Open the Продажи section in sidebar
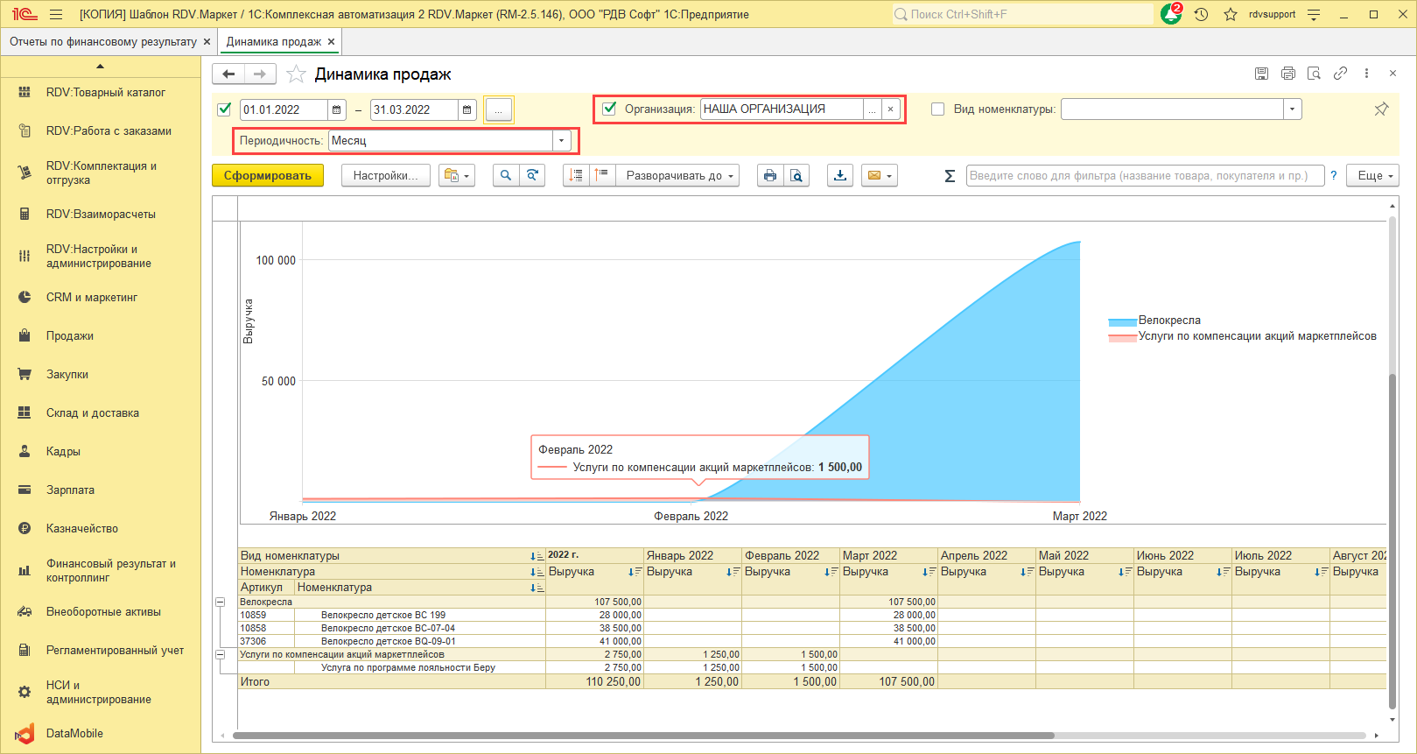Screen dimensions: 1417x754 (x=70, y=336)
